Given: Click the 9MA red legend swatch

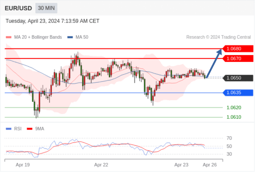Looking at the screenshot, I should [30, 129].
